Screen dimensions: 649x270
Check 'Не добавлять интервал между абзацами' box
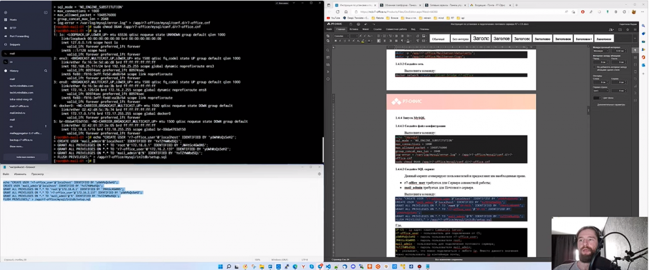coord(594,66)
